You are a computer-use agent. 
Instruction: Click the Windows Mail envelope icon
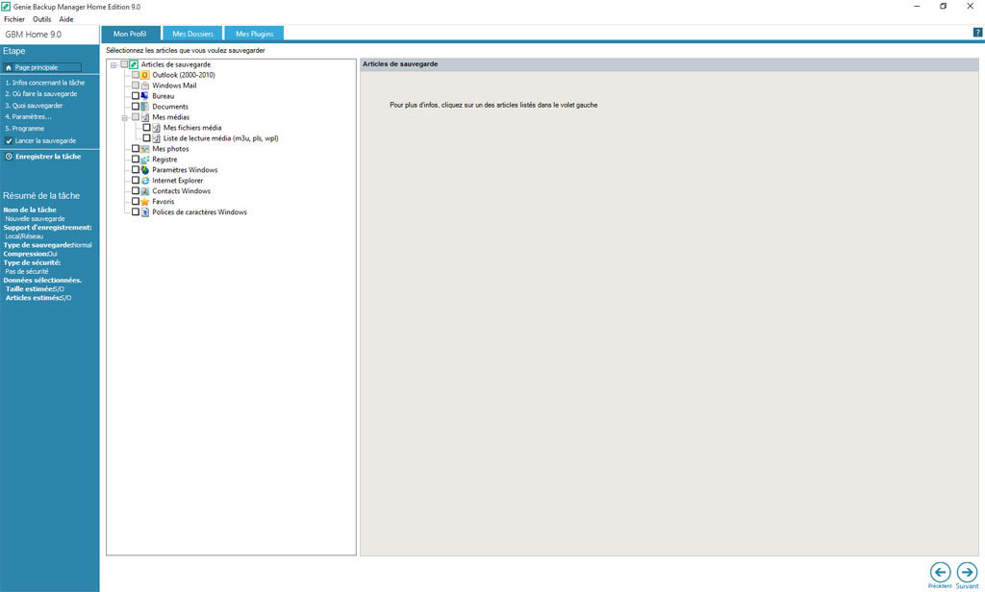coord(145,86)
